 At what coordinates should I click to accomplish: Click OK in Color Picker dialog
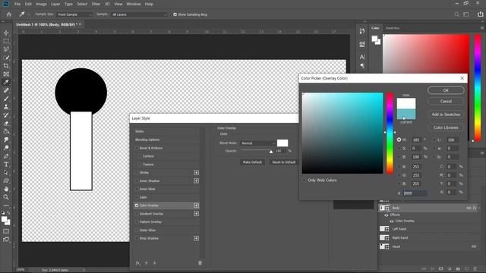446,90
